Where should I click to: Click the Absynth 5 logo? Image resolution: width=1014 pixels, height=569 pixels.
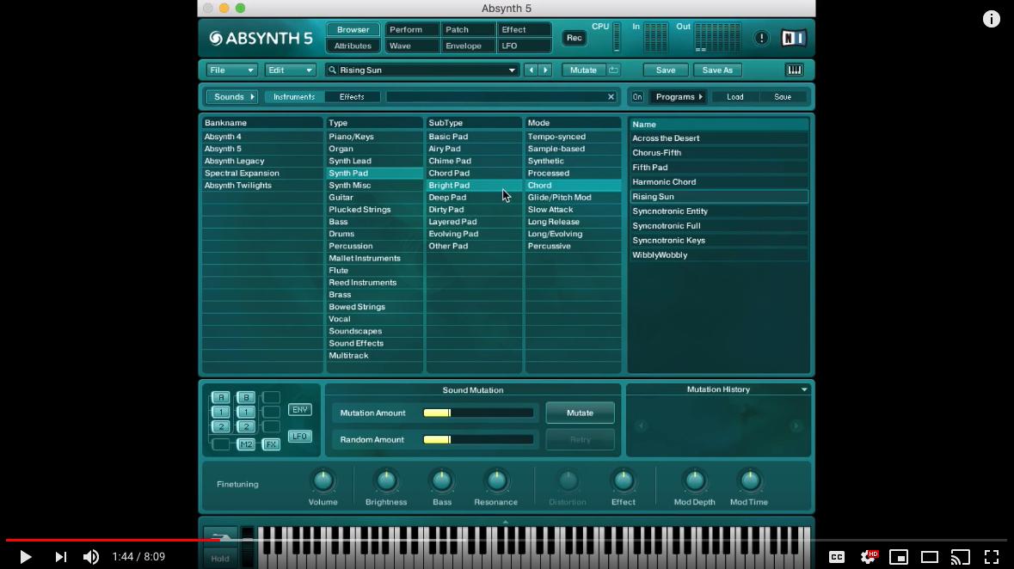(261, 38)
